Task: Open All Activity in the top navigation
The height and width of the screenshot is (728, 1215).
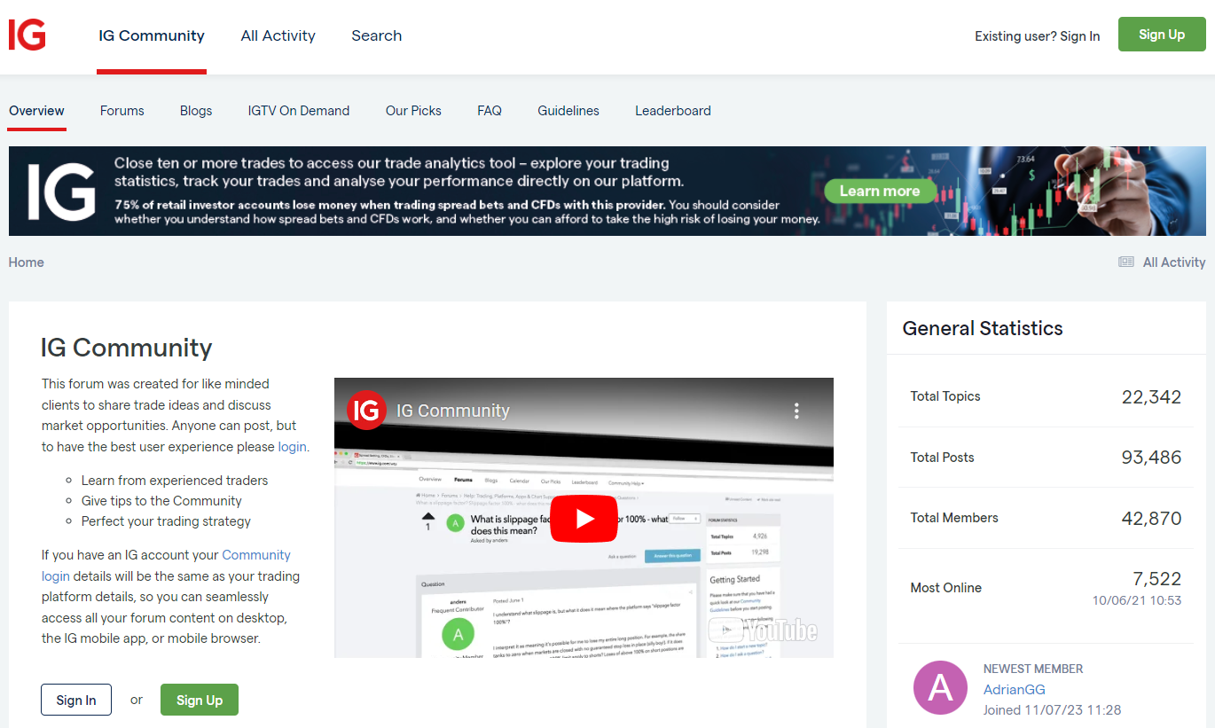Action: click(278, 35)
